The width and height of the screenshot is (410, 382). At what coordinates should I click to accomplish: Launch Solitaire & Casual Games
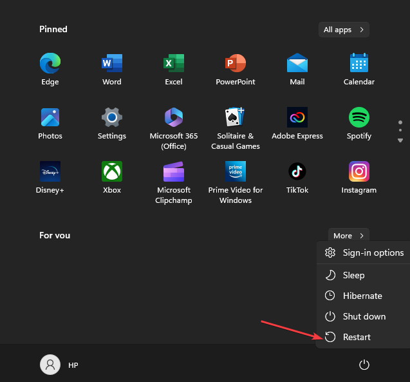click(x=236, y=128)
